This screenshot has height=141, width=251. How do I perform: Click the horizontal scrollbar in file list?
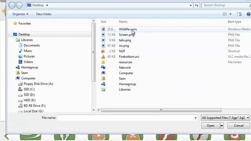[161, 110]
